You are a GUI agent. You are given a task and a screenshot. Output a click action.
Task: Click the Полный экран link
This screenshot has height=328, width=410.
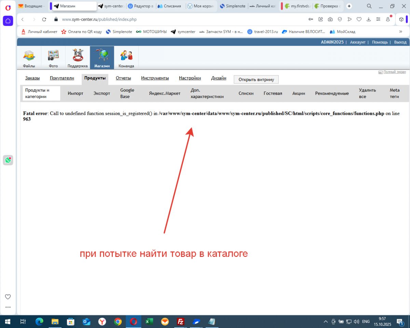(x=394, y=72)
